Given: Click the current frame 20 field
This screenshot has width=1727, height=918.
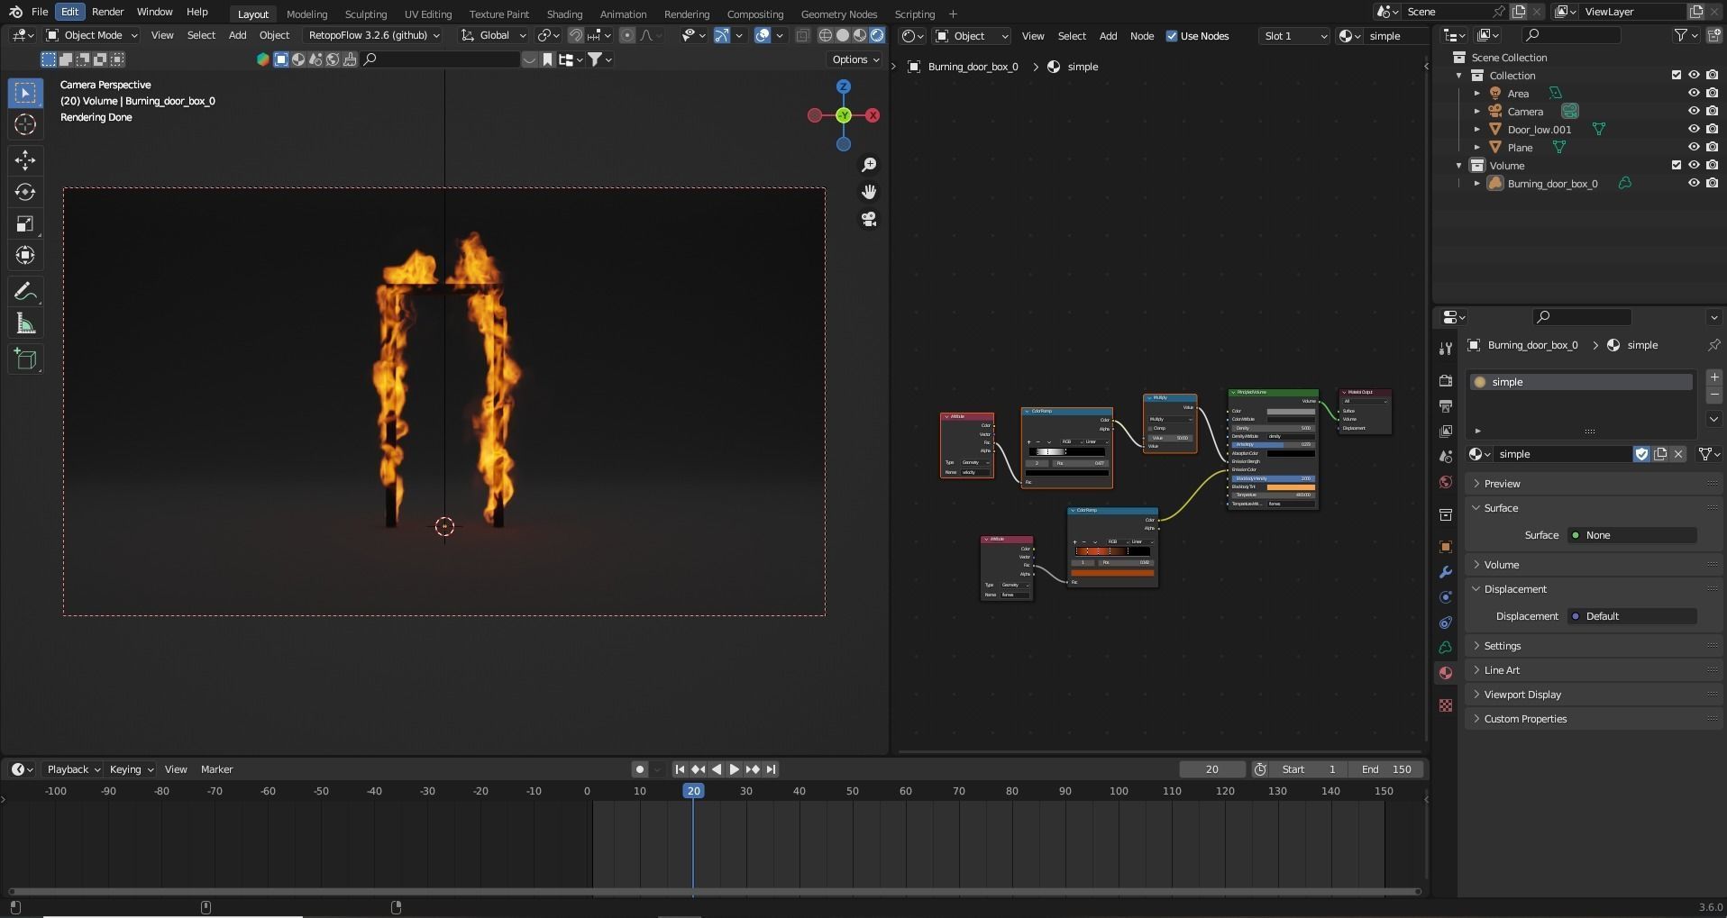Looking at the screenshot, I should [x=1212, y=769].
